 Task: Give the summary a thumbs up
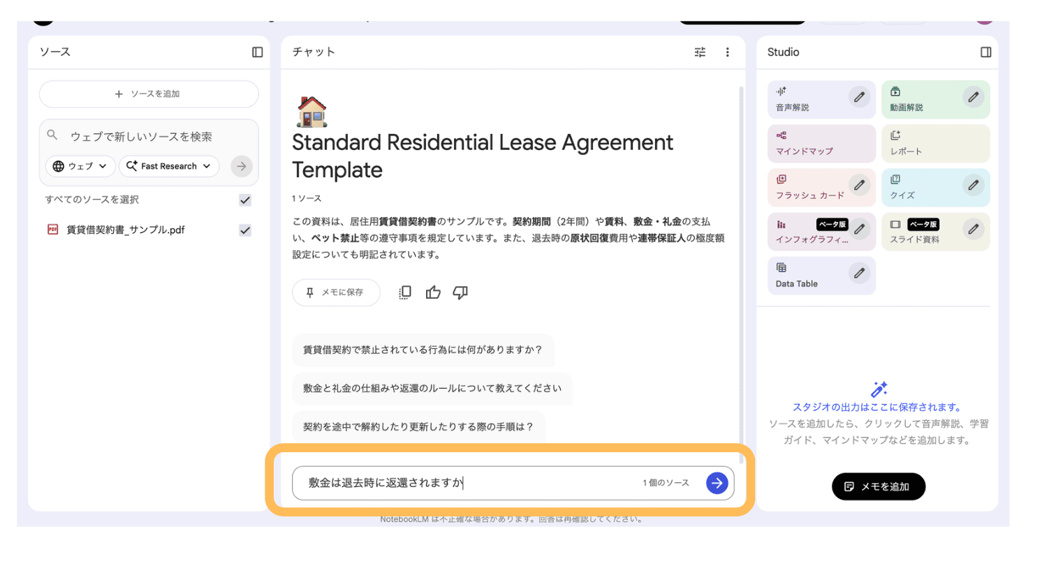tap(433, 293)
